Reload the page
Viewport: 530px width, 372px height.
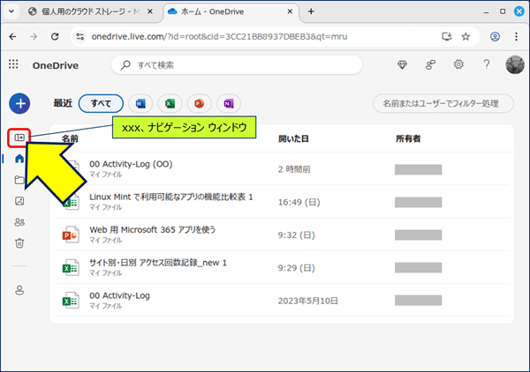click(55, 36)
